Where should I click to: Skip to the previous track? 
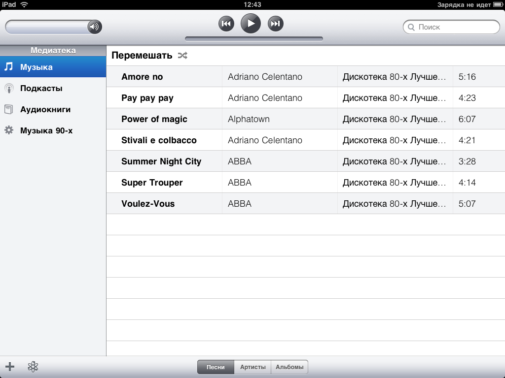[x=226, y=24]
